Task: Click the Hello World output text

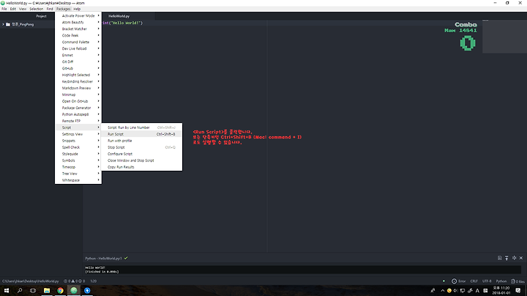Action: 95,267
